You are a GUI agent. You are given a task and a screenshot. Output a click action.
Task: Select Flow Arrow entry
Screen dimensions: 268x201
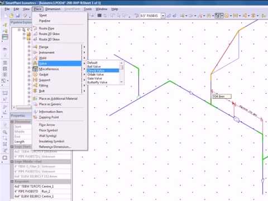tap(60, 125)
